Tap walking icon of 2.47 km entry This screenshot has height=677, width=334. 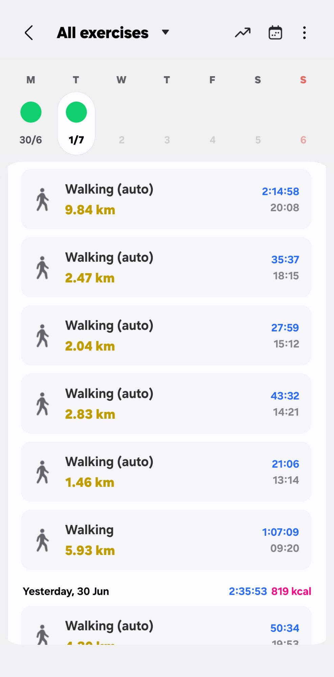click(x=43, y=267)
